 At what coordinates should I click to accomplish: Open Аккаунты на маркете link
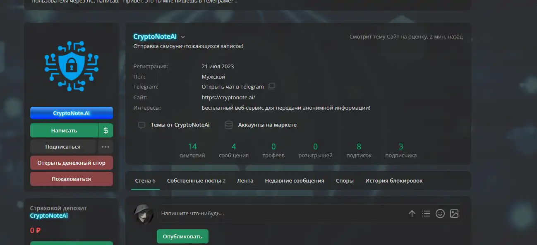(x=261, y=125)
